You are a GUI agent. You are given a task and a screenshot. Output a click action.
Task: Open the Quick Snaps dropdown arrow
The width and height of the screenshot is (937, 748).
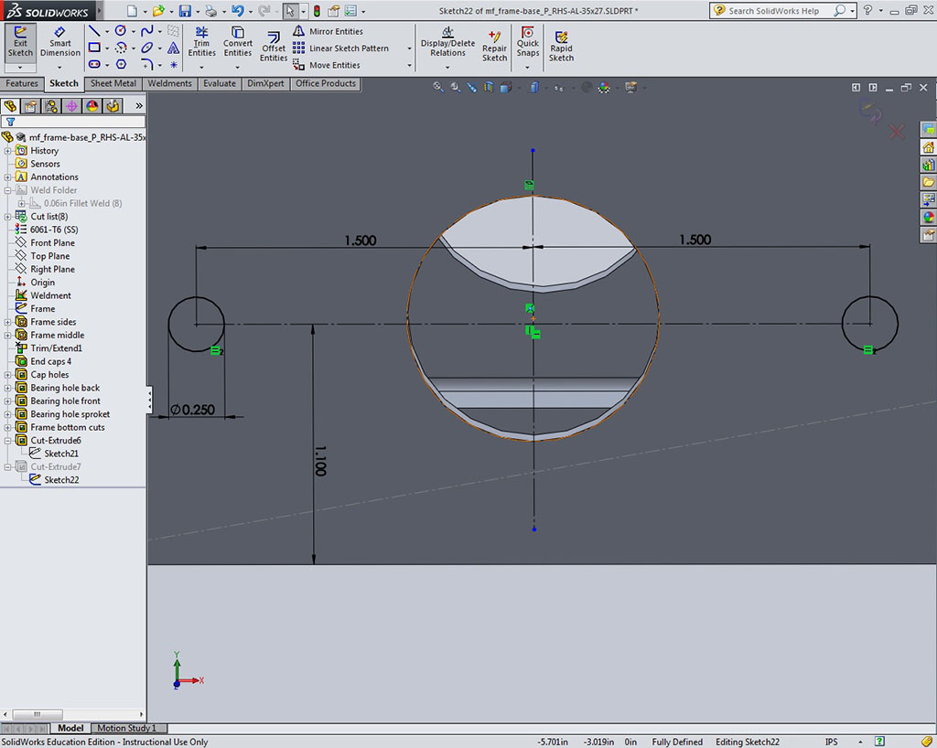(x=528, y=66)
